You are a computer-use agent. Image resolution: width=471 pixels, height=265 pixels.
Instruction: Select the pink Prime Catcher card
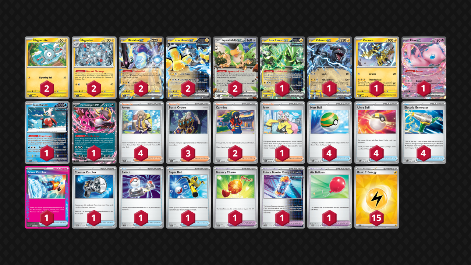47,197
